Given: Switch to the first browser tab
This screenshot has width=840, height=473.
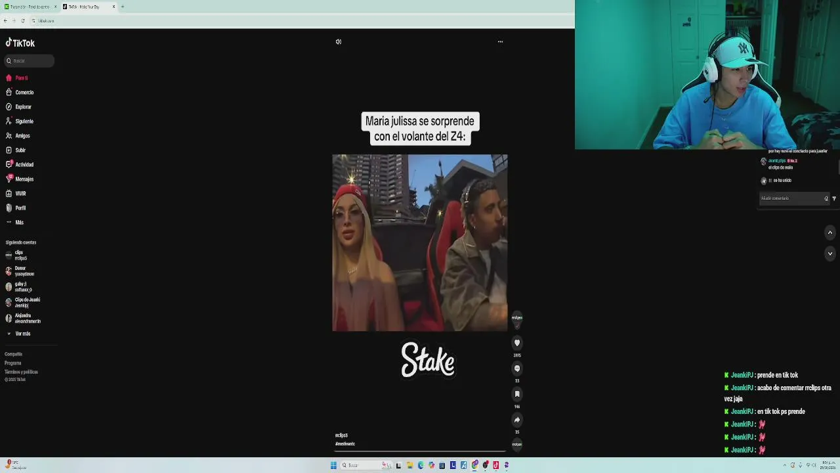Looking at the screenshot, I should pos(29,7).
